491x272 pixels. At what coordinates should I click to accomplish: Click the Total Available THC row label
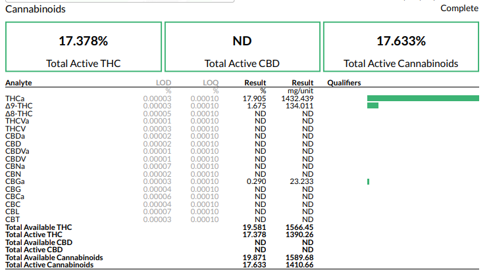click(38, 227)
